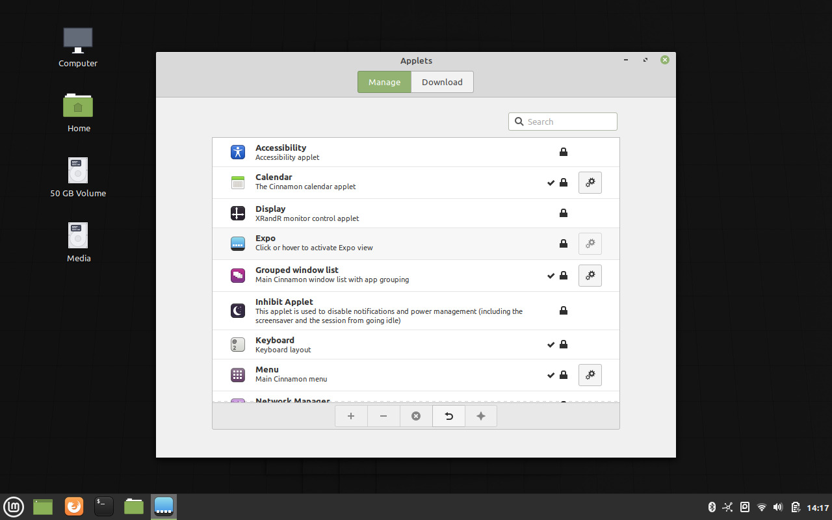This screenshot has width=832, height=520.
Task: Open the Home folder desktop icon
Action: pyautogui.click(x=78, y=112)
